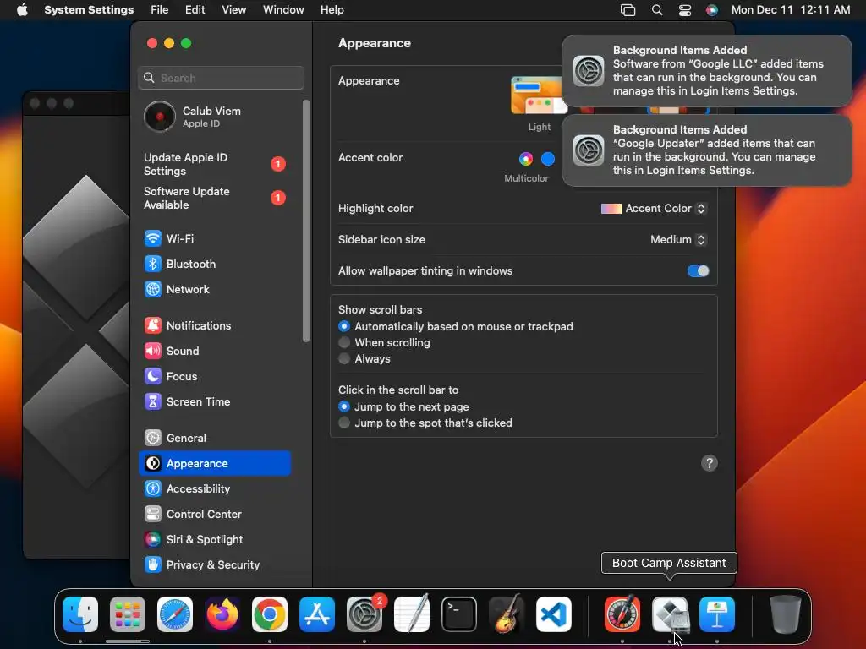Click the Spotlight search menu bar icon
This screenshot has width=866, height=649.
(x=656, y=10)
